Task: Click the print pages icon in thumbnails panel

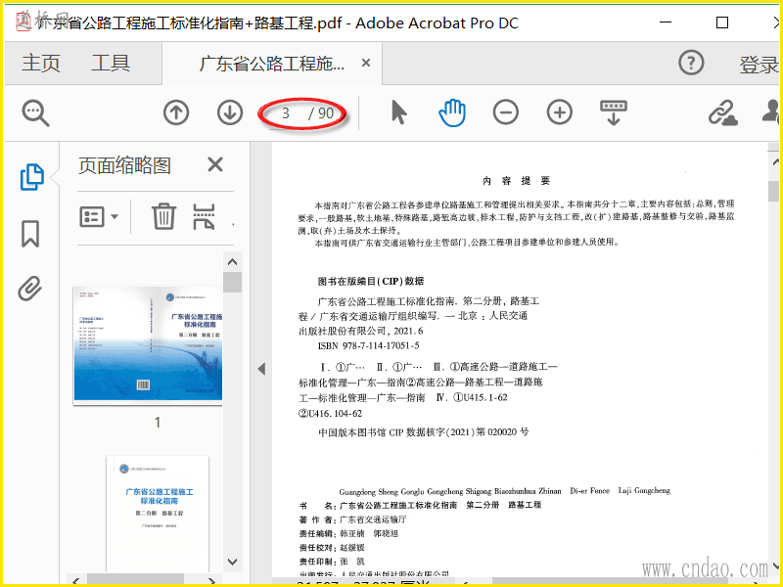Action: tap(205, 216)
